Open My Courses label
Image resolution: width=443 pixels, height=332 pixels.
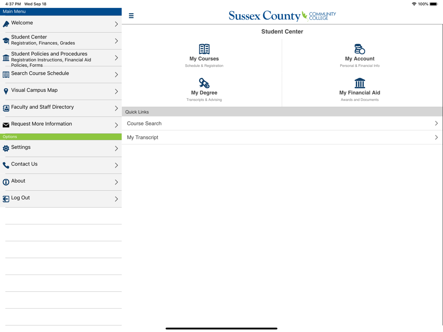[204, 59]
